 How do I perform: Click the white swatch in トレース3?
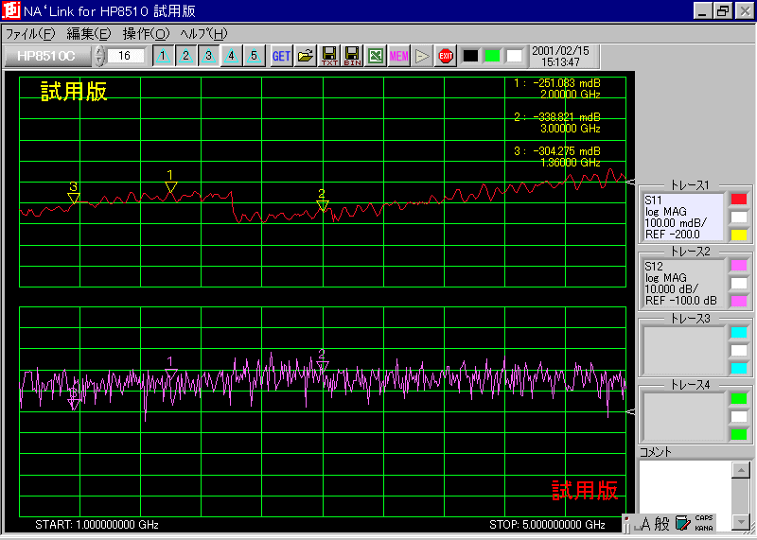tap(739, 350)
